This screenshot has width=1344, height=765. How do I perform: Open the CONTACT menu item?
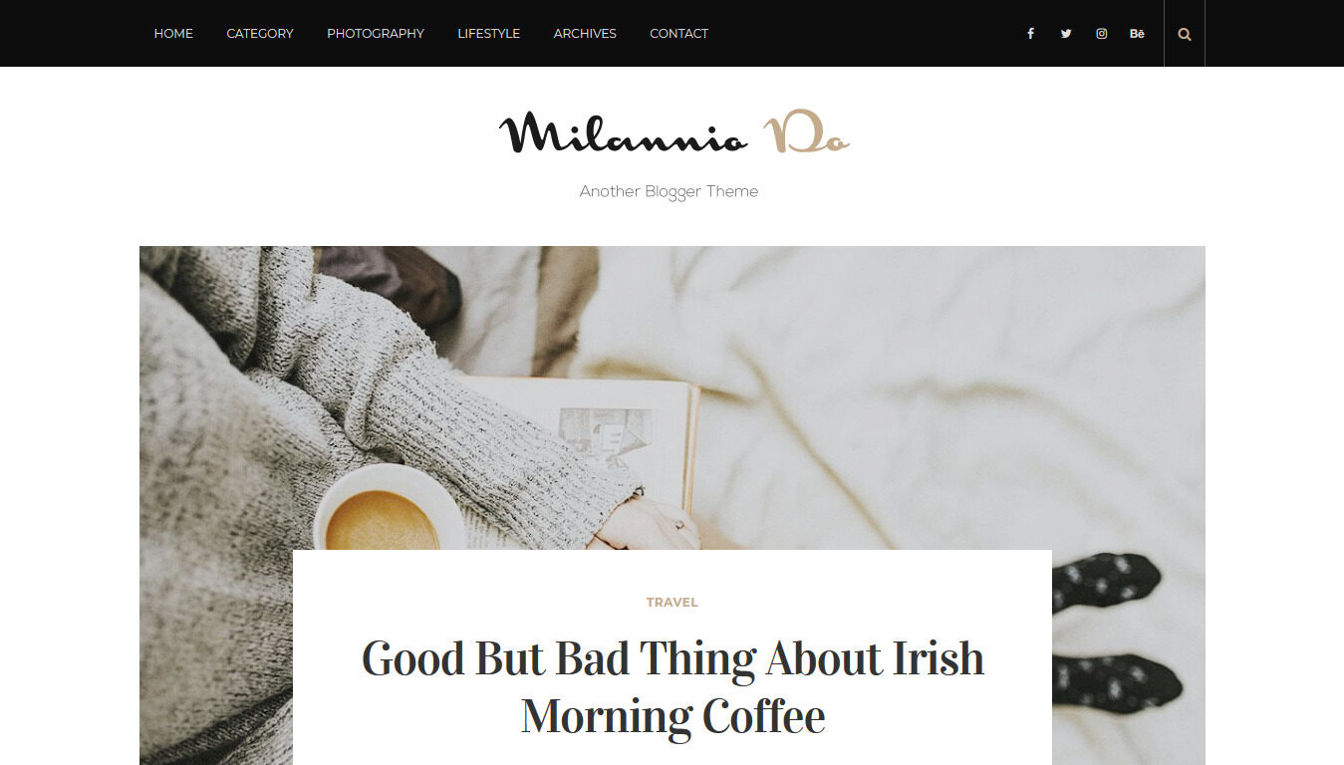coord(678,34)
